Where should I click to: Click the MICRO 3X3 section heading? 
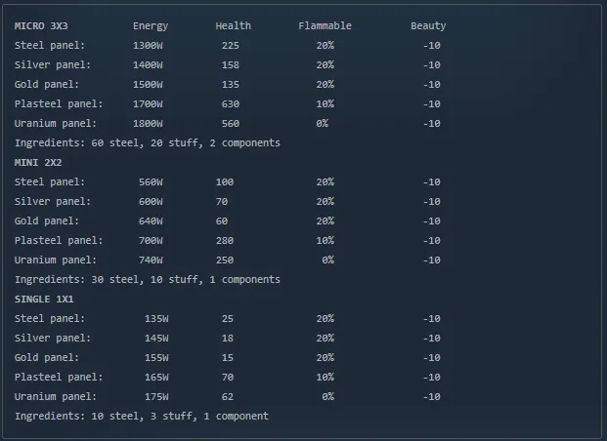pos(41,25)
